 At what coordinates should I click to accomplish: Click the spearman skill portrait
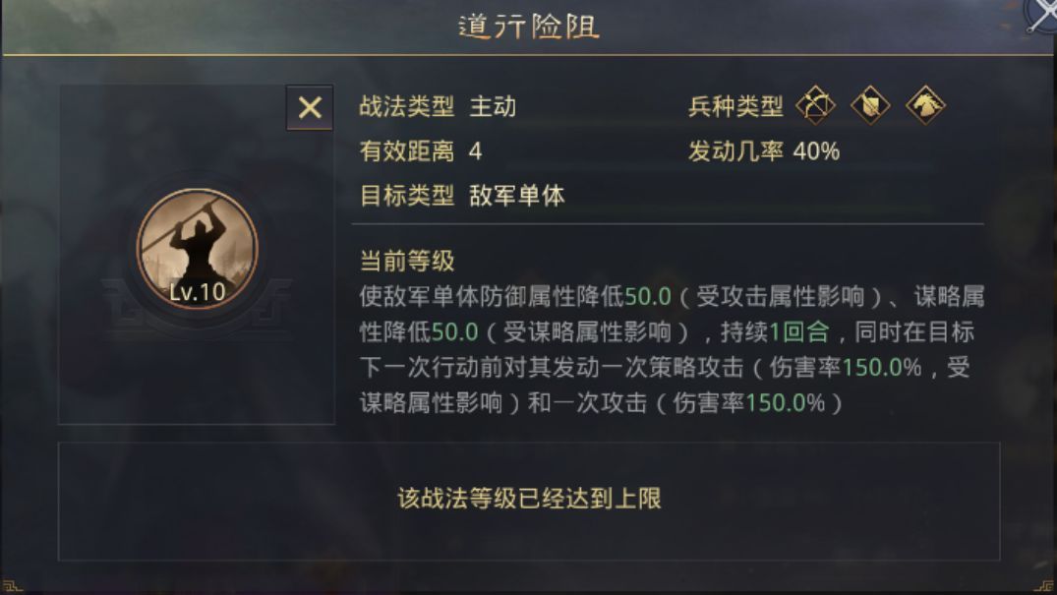point(197,241)
